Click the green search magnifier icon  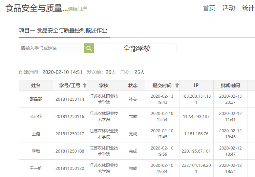89,48
